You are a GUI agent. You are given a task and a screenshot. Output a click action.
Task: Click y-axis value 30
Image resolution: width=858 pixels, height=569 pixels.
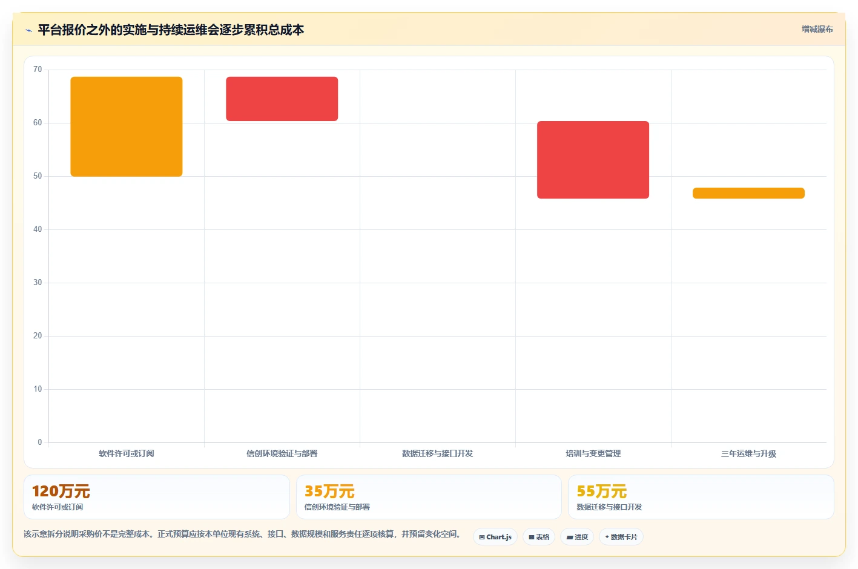38,283
